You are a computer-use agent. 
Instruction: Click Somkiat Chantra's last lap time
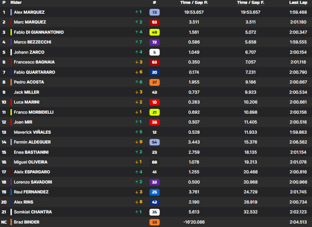[298, 212]
